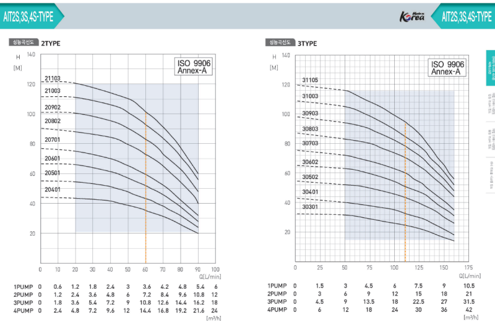
Task: Click the value 31.5 in the 3TYPE table
Action: pyautogui.click(x=469, y=302)
